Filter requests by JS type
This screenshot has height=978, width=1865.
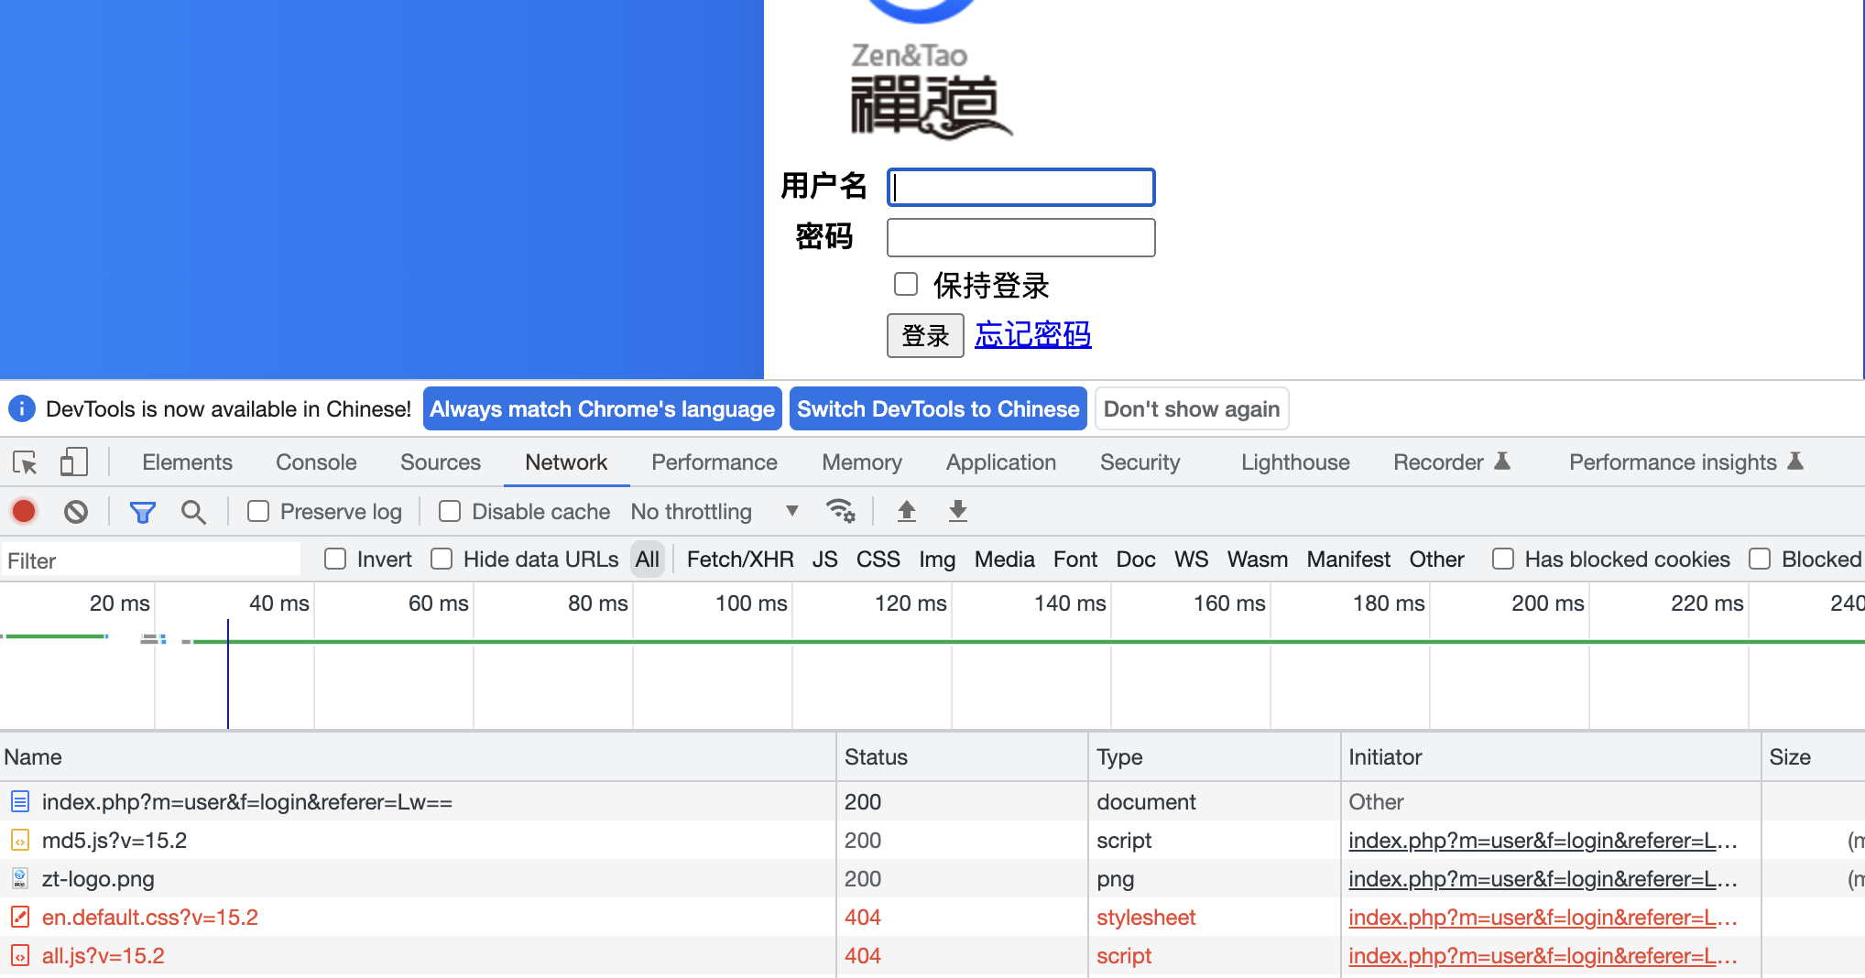(824, 560)
